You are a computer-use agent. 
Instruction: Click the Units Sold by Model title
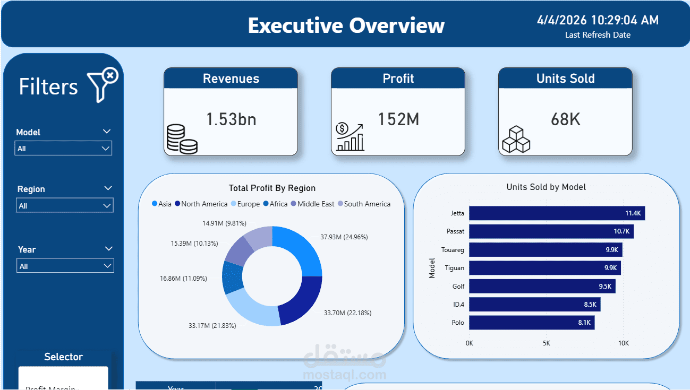click(x=546, y=187)
